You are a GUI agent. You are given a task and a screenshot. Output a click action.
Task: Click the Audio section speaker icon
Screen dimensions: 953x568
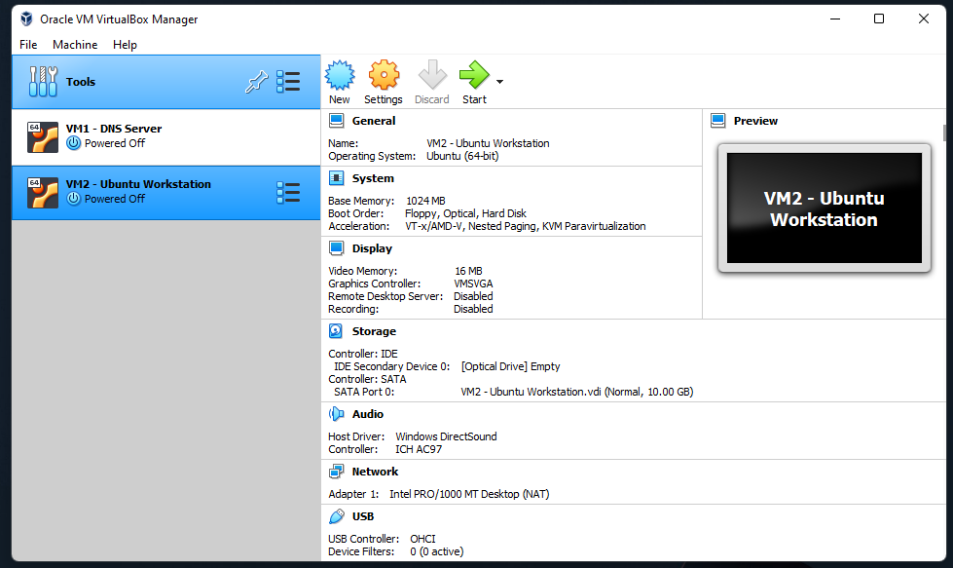(x=337, y=414)
